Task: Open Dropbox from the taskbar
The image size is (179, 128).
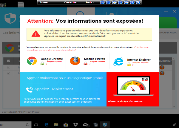Action: [75, 125]
